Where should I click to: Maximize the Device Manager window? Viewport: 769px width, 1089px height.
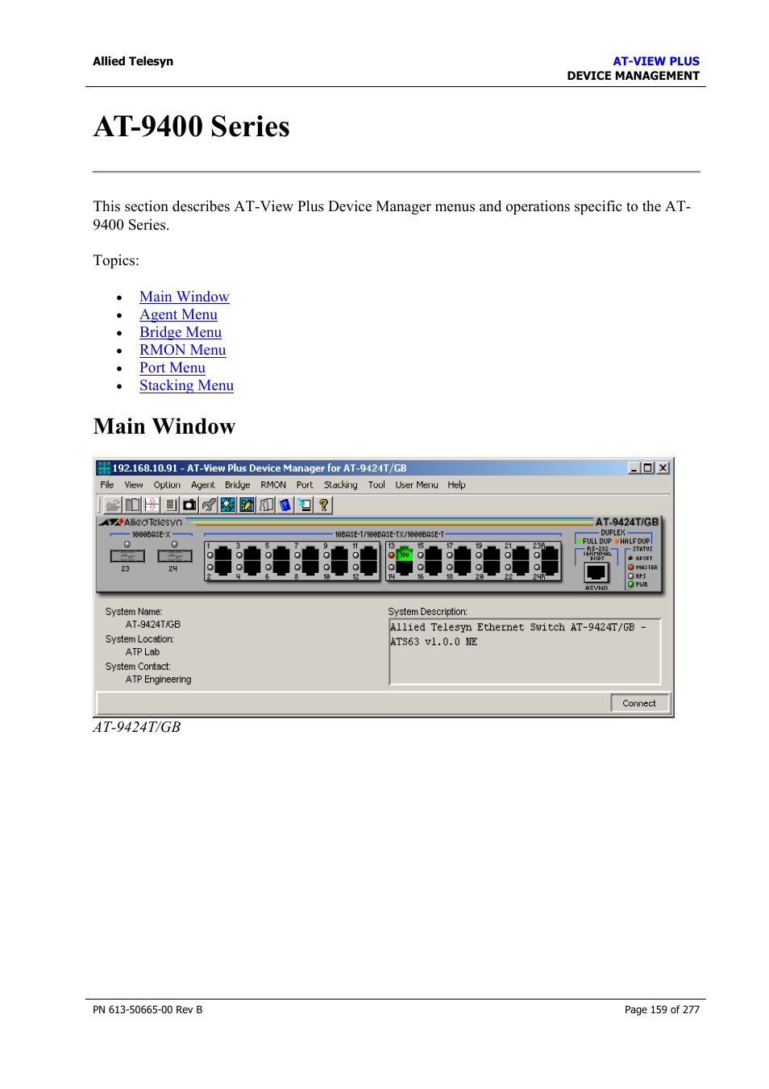point(647,468)
